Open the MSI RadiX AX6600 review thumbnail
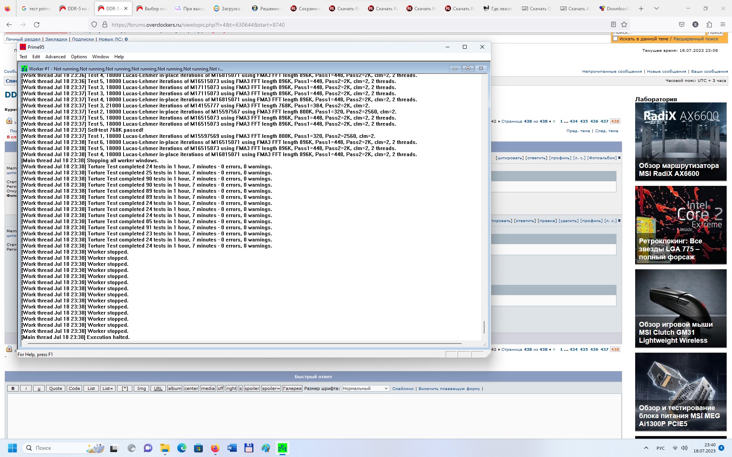Viewport: 732px width, 457px height. 681,141
